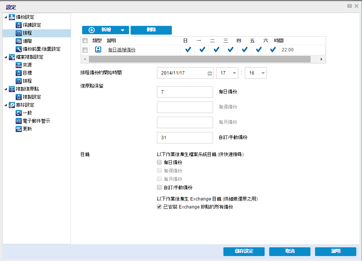Open 備份前置/後置設定 page
This screenshot has width=362, height=261.
(x=42, y=49)
